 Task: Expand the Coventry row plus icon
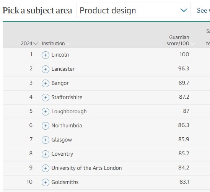pos(46,154)
